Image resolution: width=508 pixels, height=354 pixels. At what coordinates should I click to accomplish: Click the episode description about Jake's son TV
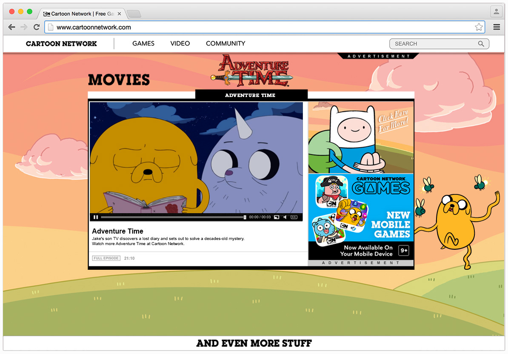168,241
